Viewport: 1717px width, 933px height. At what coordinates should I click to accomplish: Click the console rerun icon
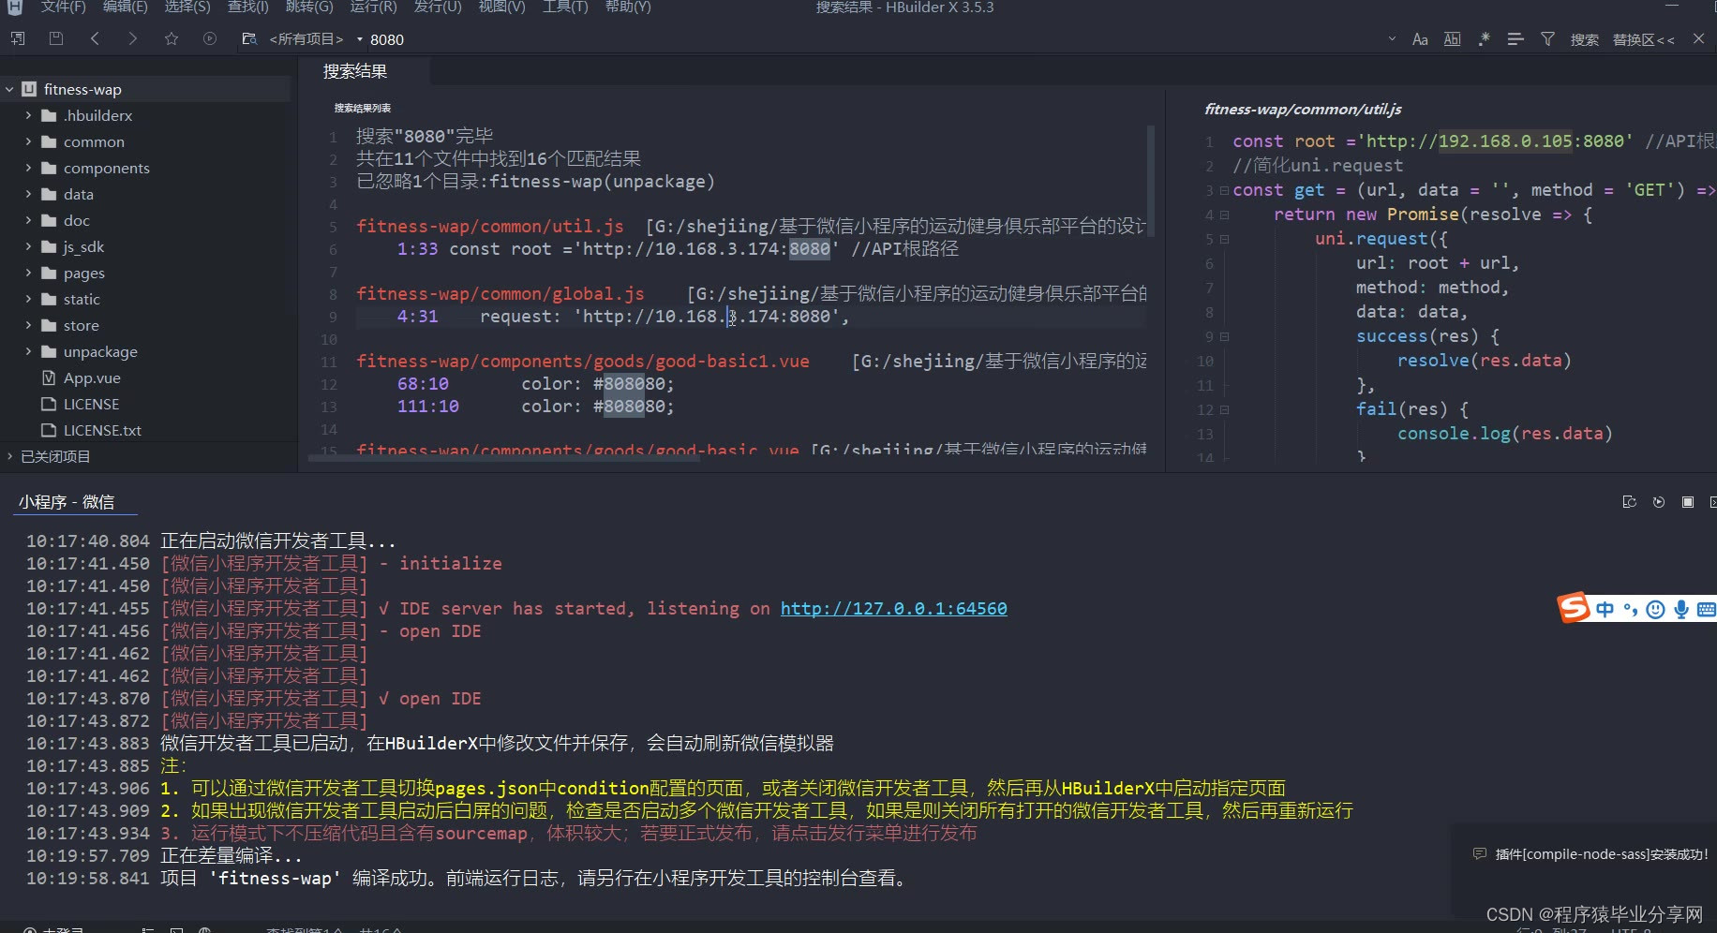pos(1658,502)
